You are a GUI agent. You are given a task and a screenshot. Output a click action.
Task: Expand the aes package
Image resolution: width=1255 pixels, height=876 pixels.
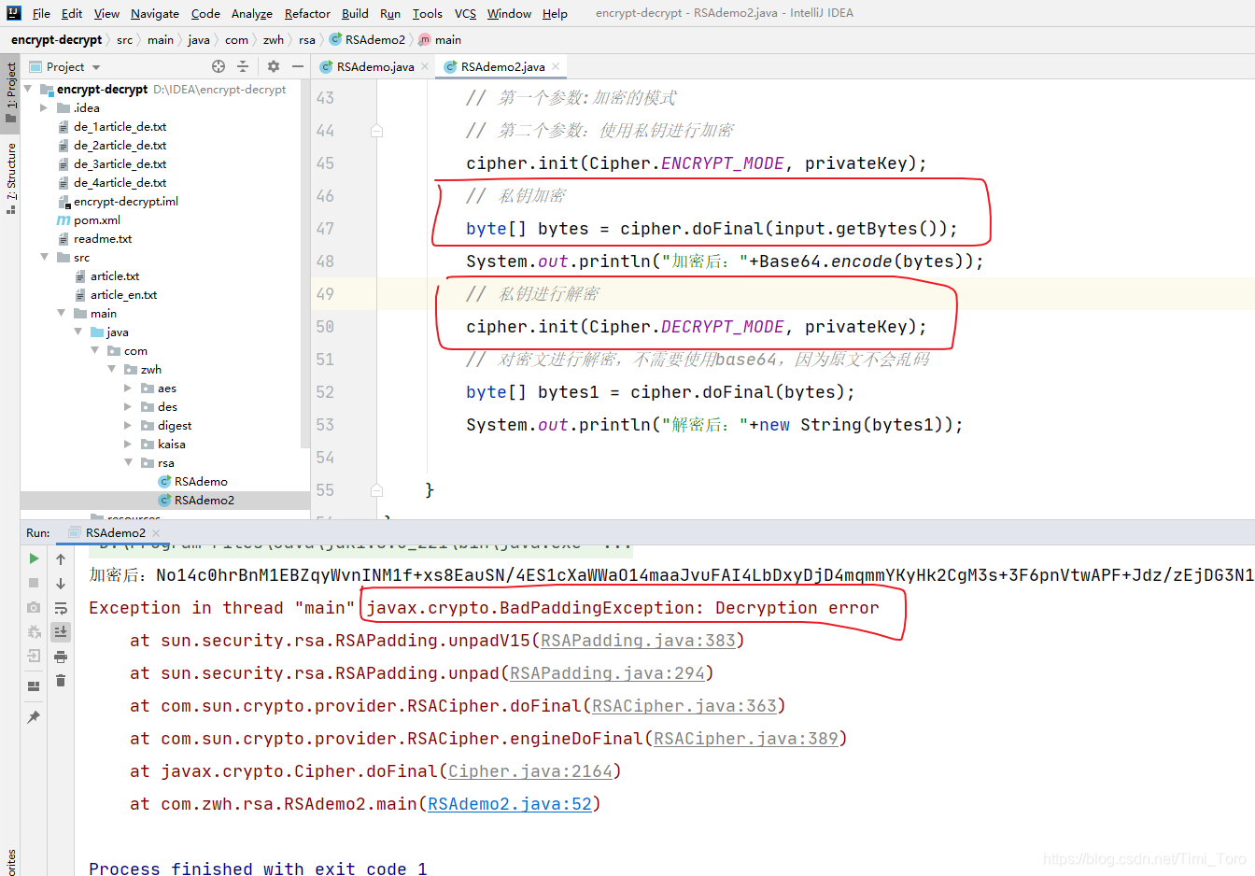pyautogui.click(x=128, y=388)
